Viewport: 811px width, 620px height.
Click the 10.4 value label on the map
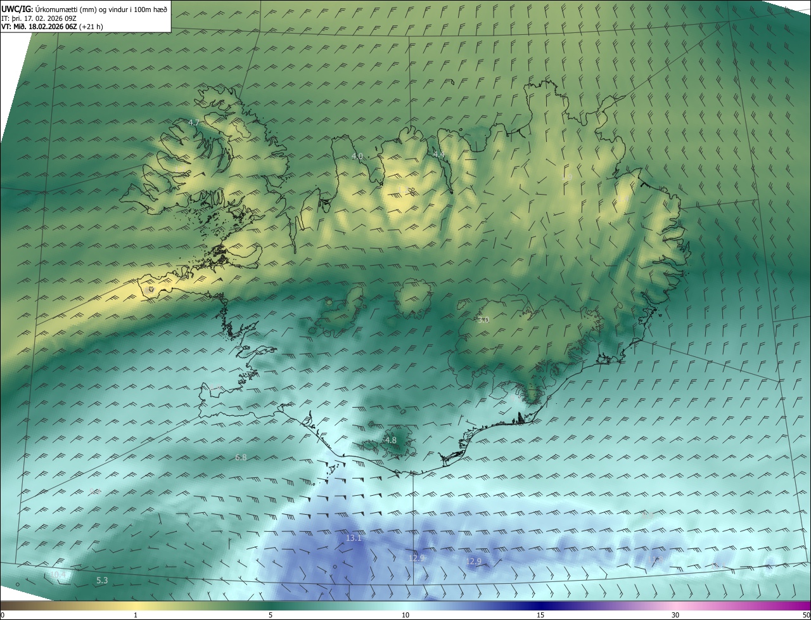tap(58, 575)
